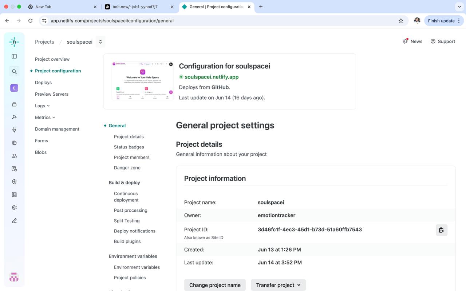Open the soulspacei project switcher
This screenshot has width=466, height=291.
[100, 42]
